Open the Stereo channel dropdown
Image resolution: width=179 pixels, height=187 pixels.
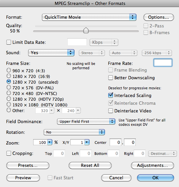[92, 53]
